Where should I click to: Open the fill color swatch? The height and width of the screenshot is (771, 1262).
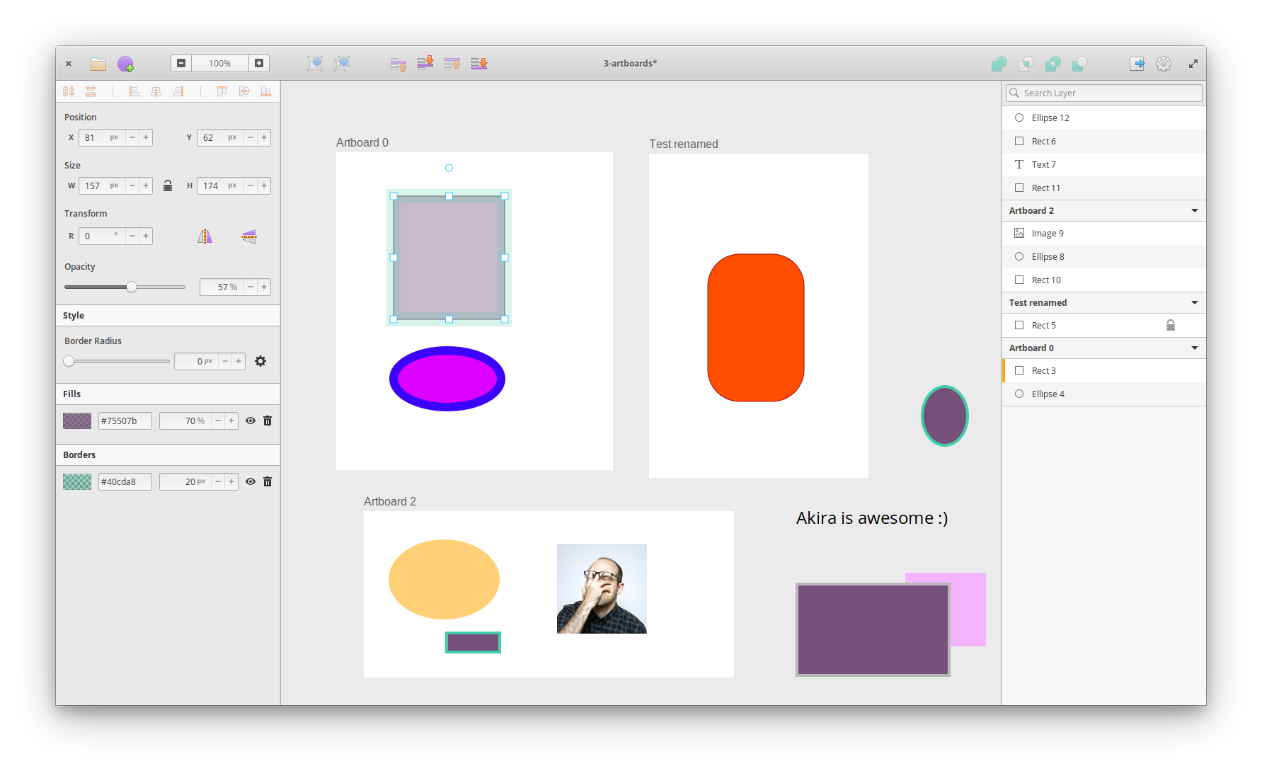coord(77,421)
